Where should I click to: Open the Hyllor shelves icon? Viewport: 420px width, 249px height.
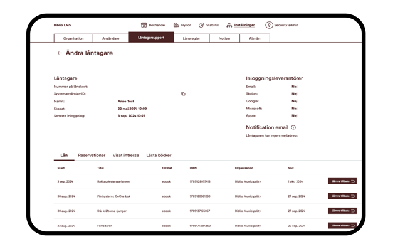click(176, 25)
